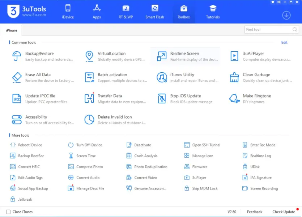
Task: Click the search magnifier icon
Action: point(295,29)
